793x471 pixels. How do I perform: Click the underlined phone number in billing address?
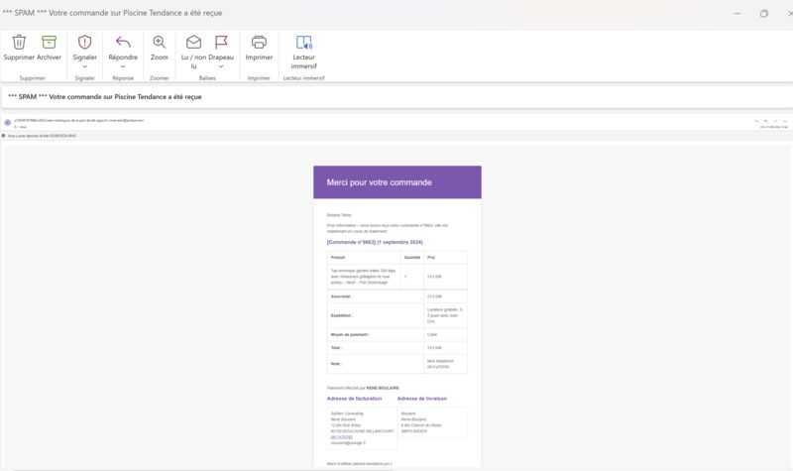point(341,437)
